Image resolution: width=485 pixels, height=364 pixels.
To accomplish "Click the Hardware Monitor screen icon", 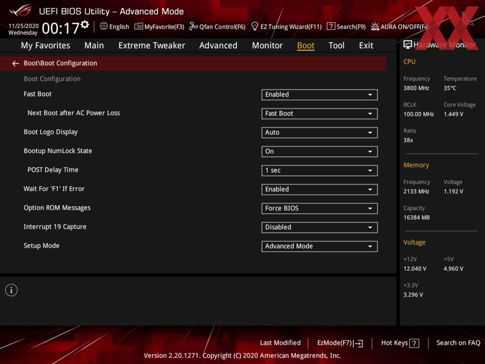I will 408,45.
